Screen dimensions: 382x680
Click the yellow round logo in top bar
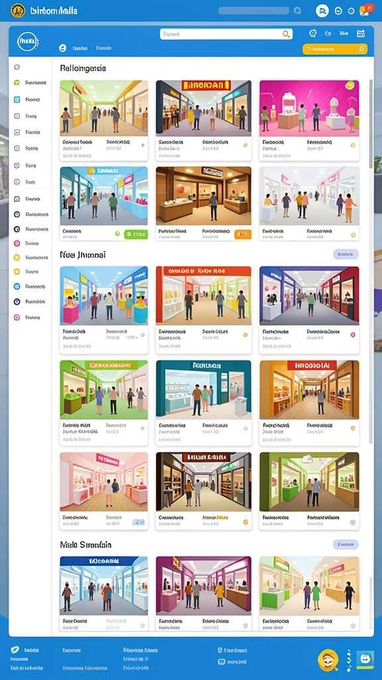(x=18, y=10)
